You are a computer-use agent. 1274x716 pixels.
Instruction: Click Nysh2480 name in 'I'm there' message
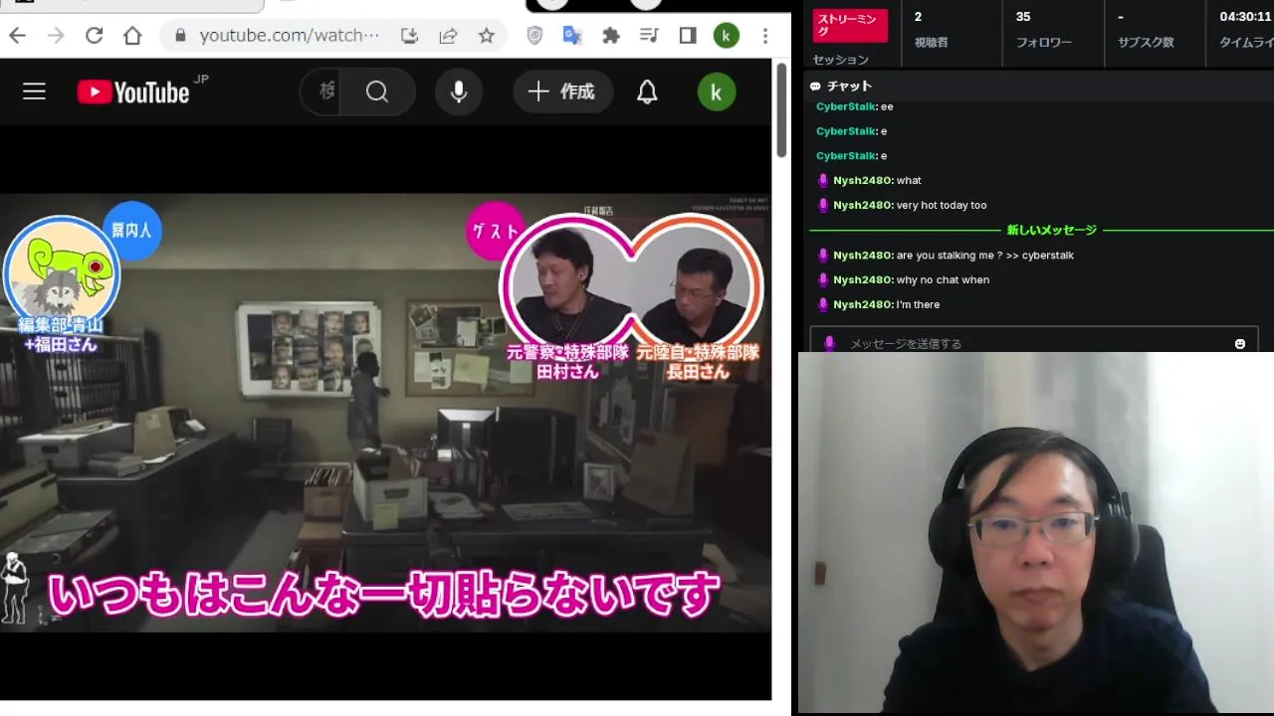coord(862,304)
